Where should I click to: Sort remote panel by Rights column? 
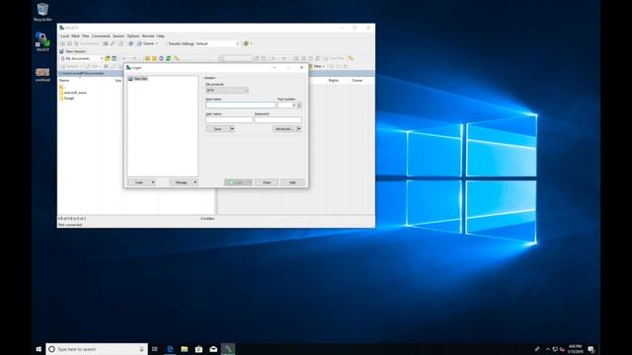[x=334, y=81]
